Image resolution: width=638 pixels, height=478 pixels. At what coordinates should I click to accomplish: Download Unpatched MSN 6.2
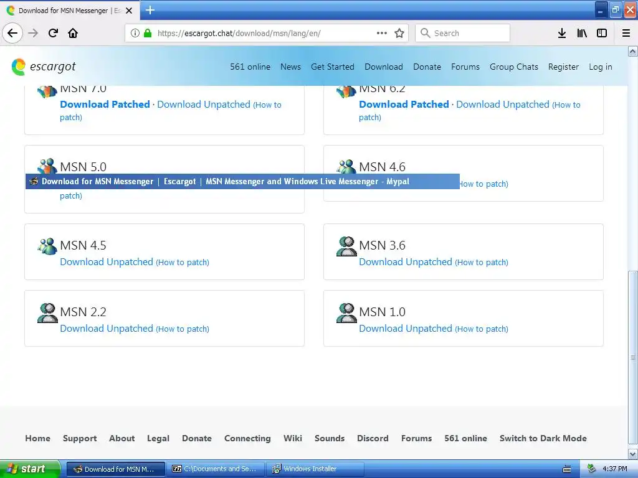point(503,105)
